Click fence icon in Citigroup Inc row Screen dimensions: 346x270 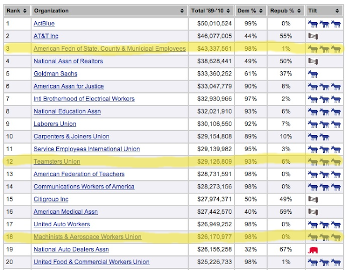click(313, 199)
